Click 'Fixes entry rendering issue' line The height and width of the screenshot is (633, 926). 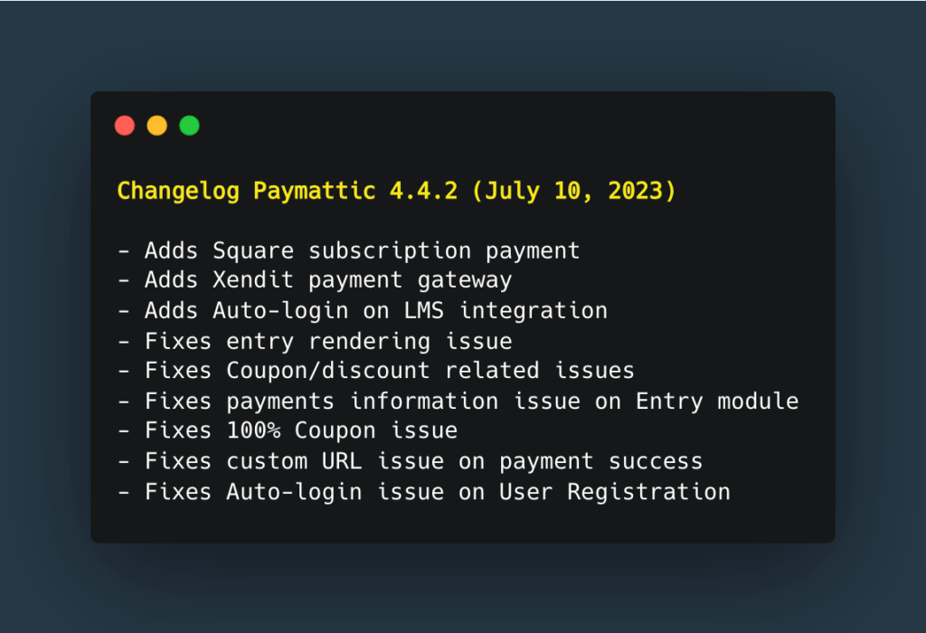315,341
